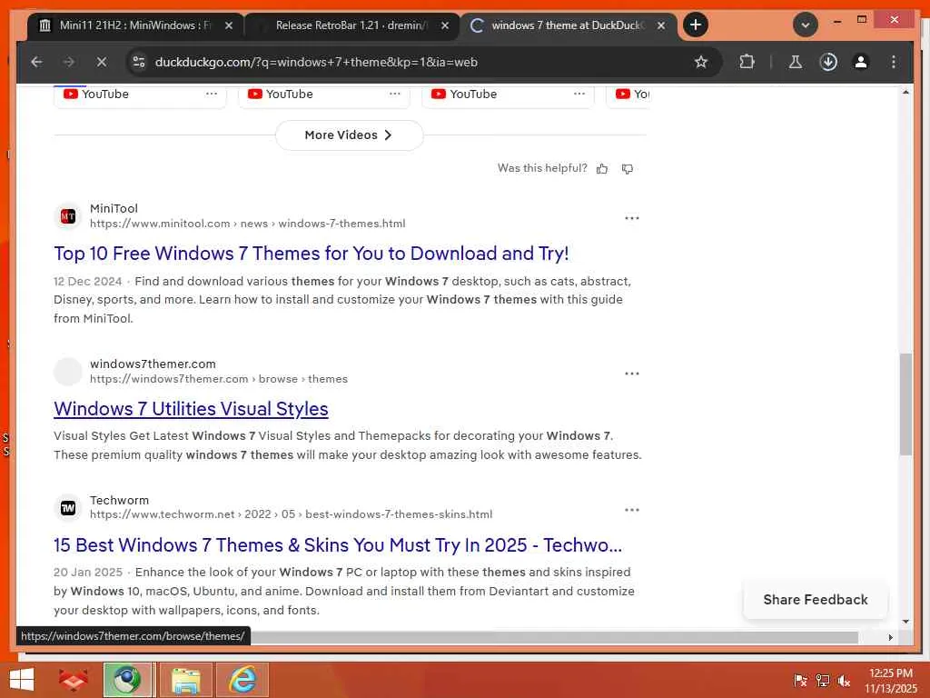Open a new browser tab
The image size is (930, 698).
pyautogui.click(x=696, y=25)
